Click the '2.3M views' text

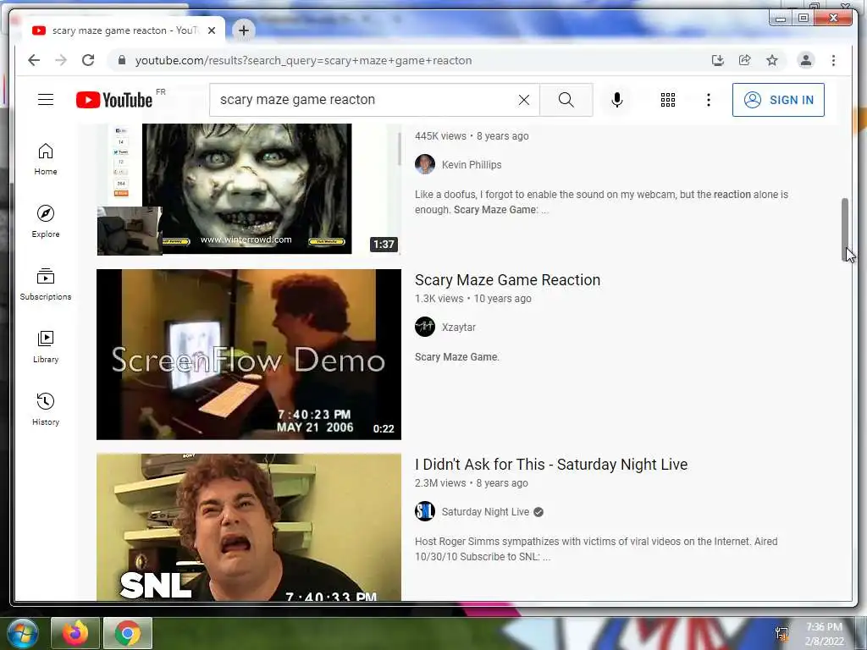click(x=440, y=483)
